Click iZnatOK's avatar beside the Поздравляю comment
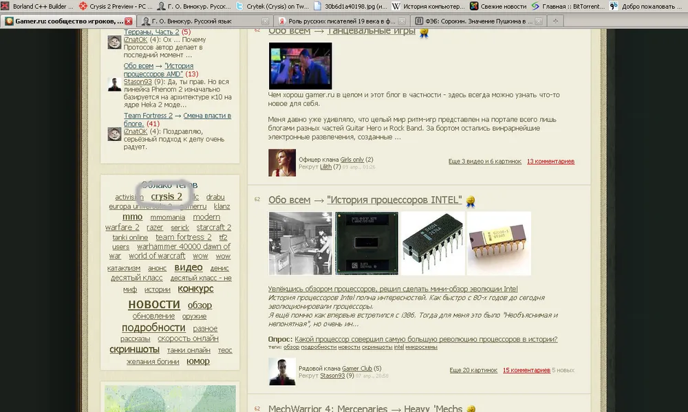688x412 pixels. coord(114,134)
